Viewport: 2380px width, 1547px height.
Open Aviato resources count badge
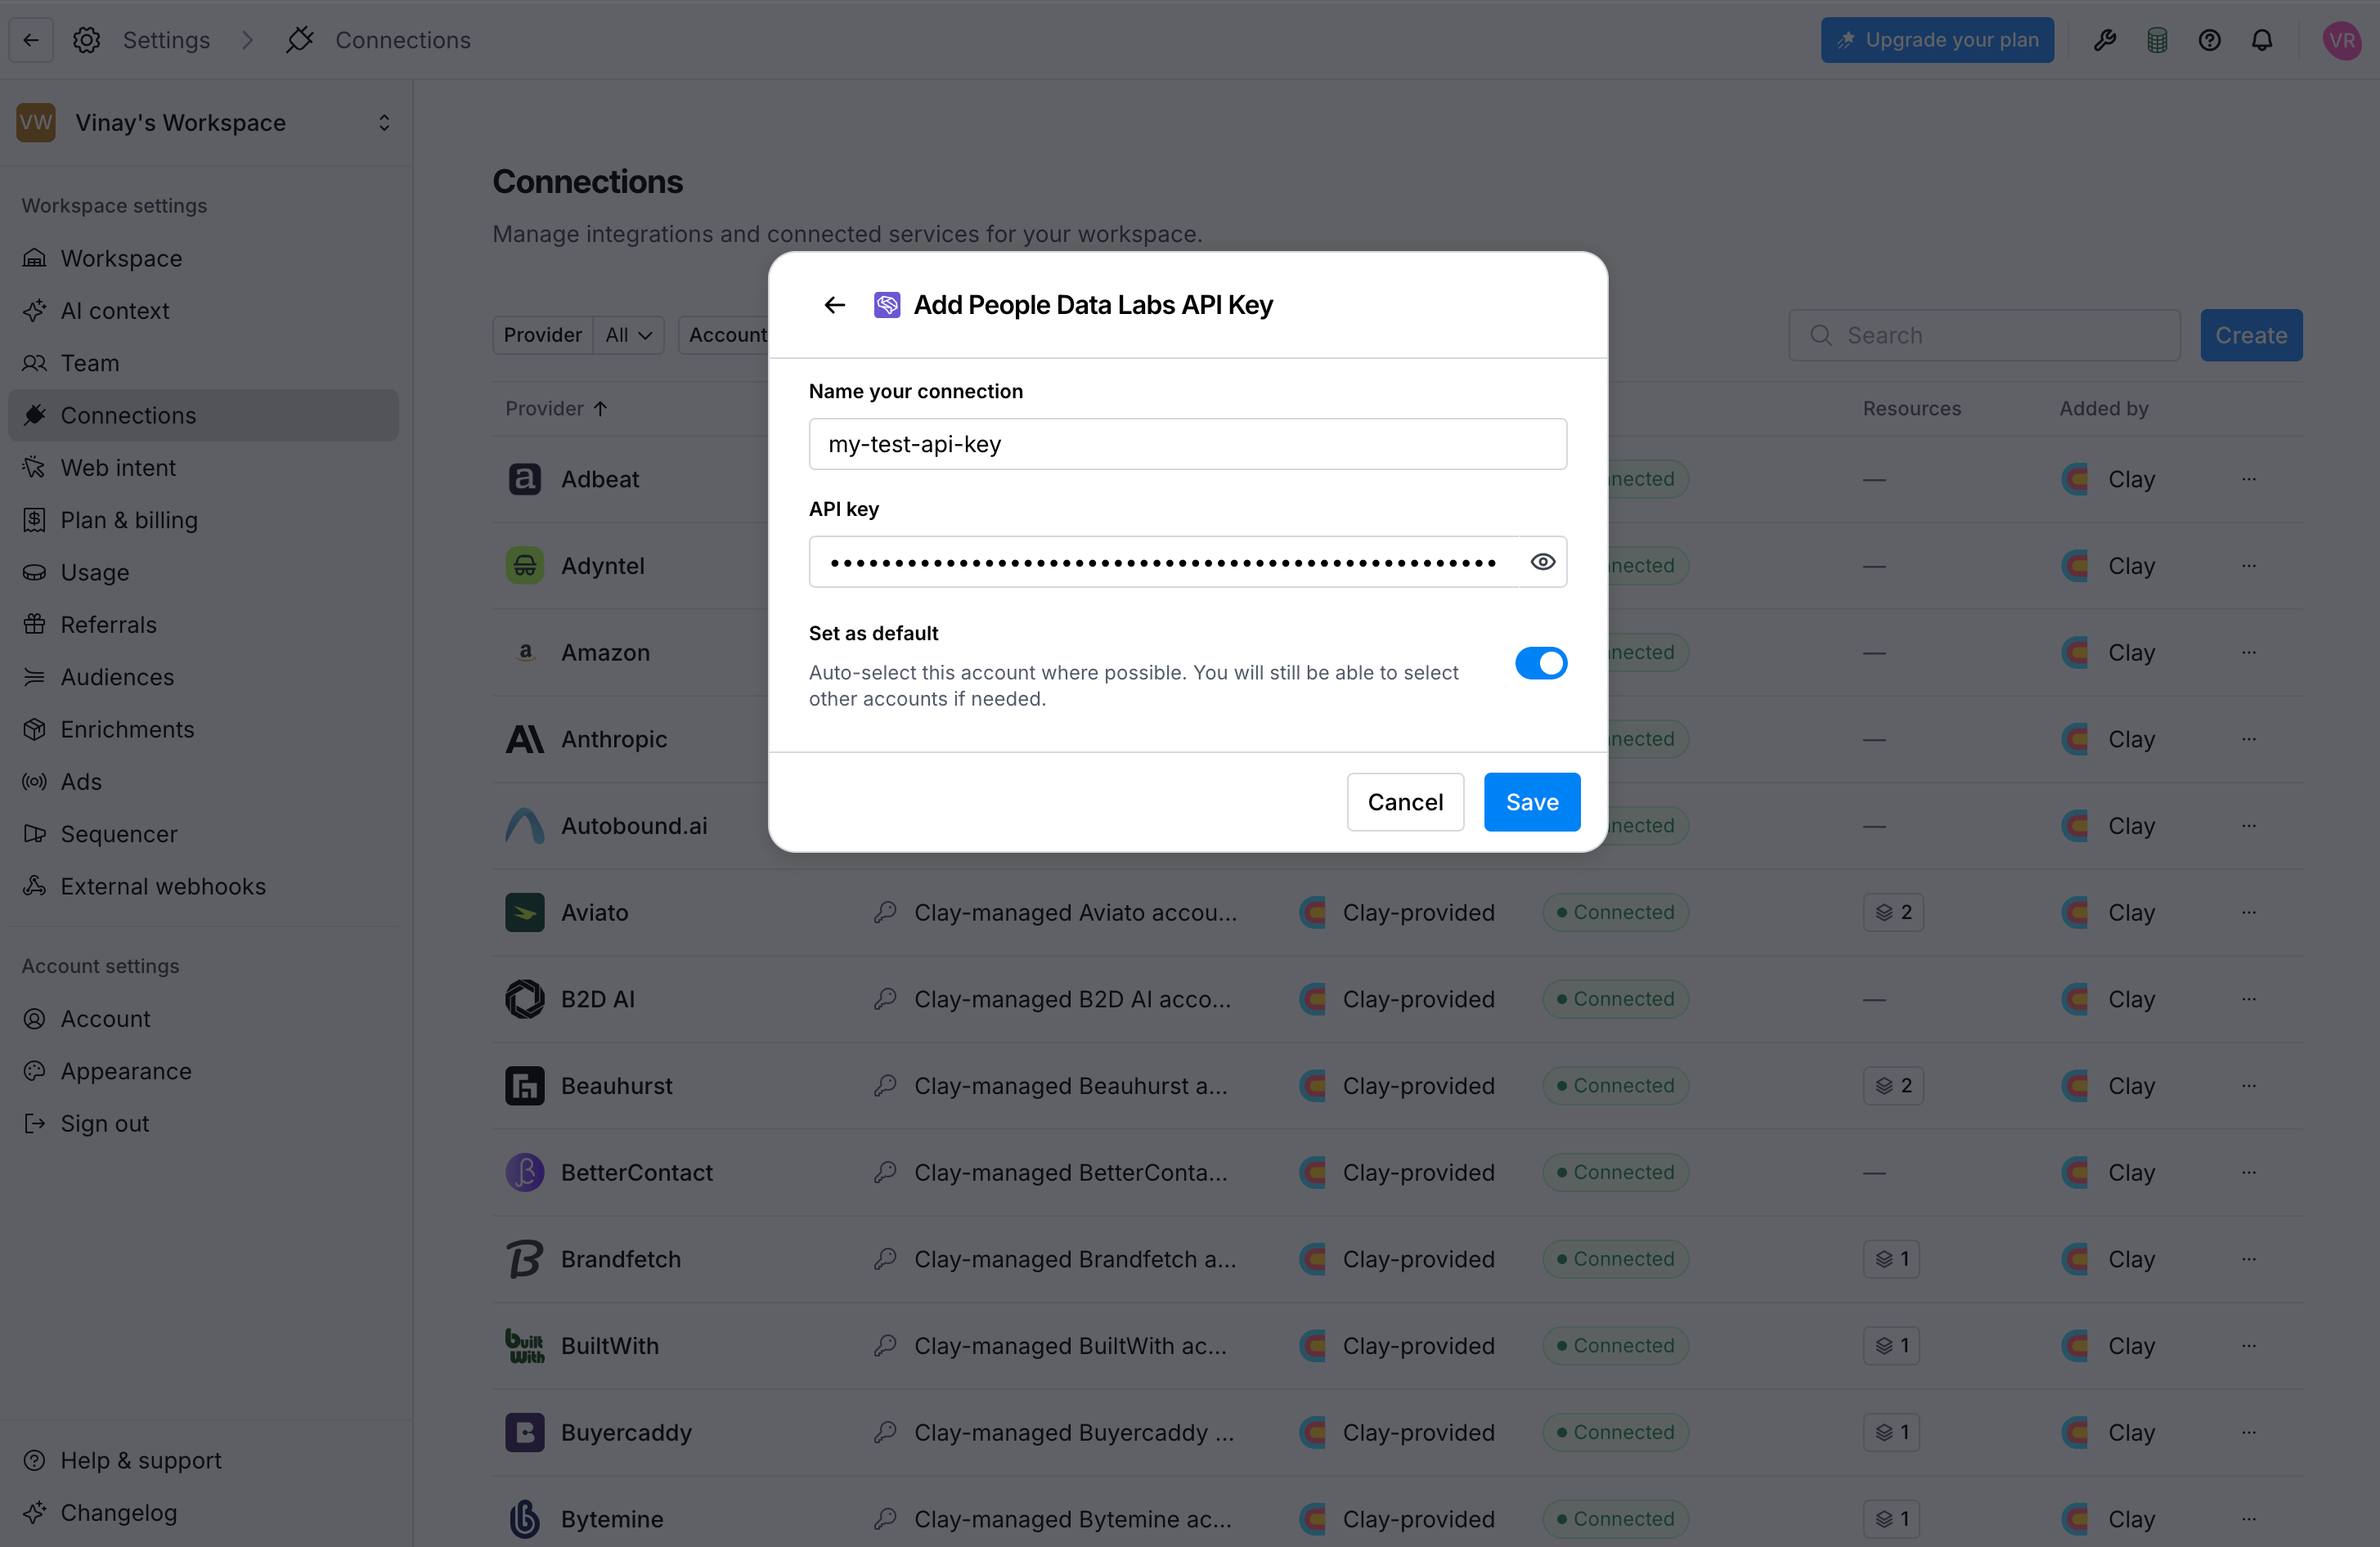(1893, 913)
